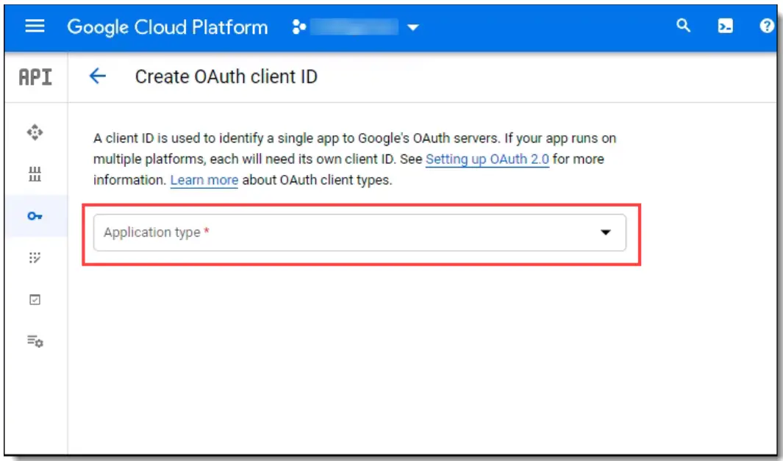This screenshot has height=461, width=783.
Task: Open the Setting up OAuth 2.0 link
Action: [x=487, y=159]
